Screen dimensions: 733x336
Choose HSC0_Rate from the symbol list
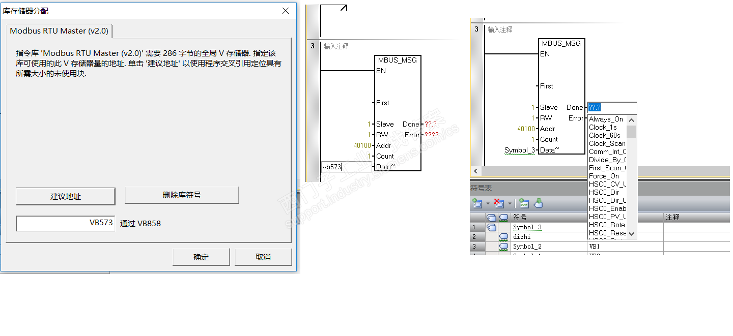(606, 225)
